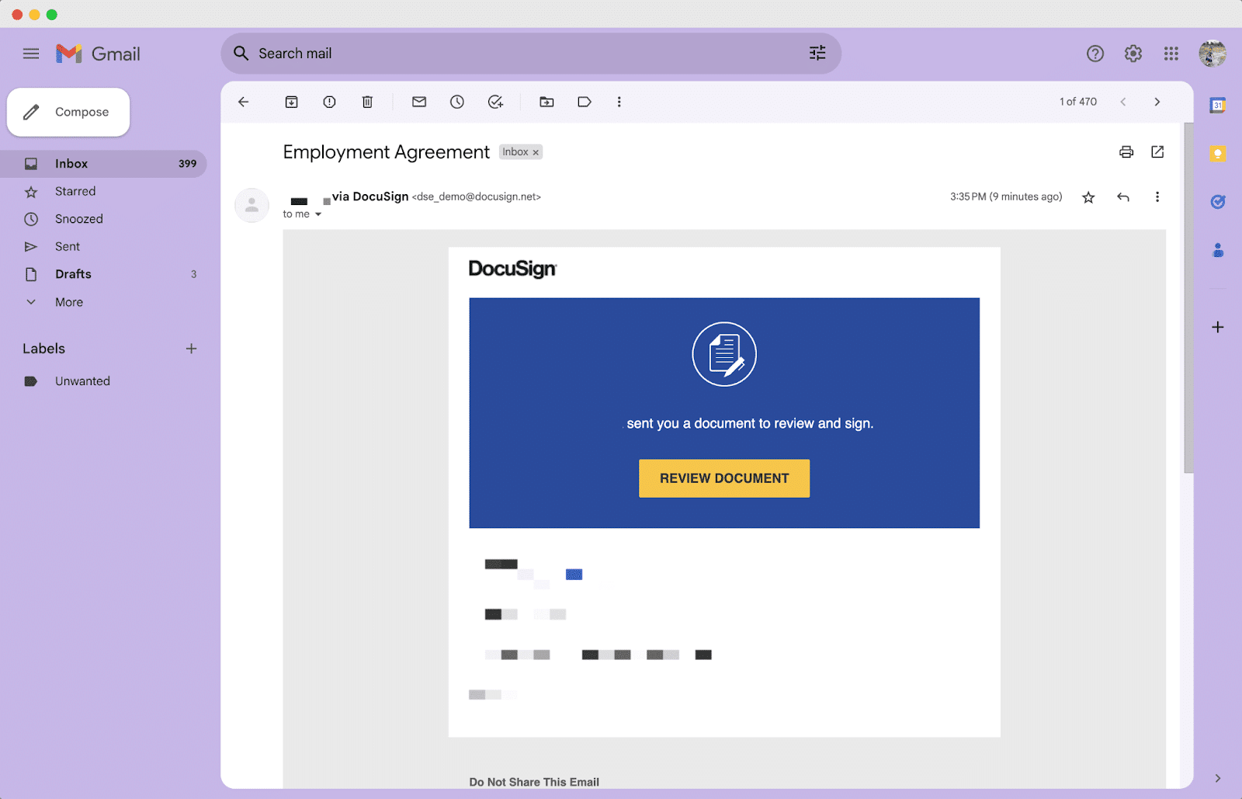This screenshot has height=799, width=1242.
Task: Mark the email as unread
Action: tap(419, 102)
